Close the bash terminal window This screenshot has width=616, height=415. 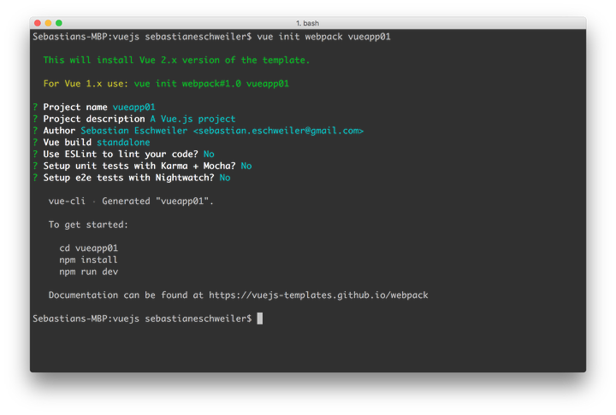(37, 22)
